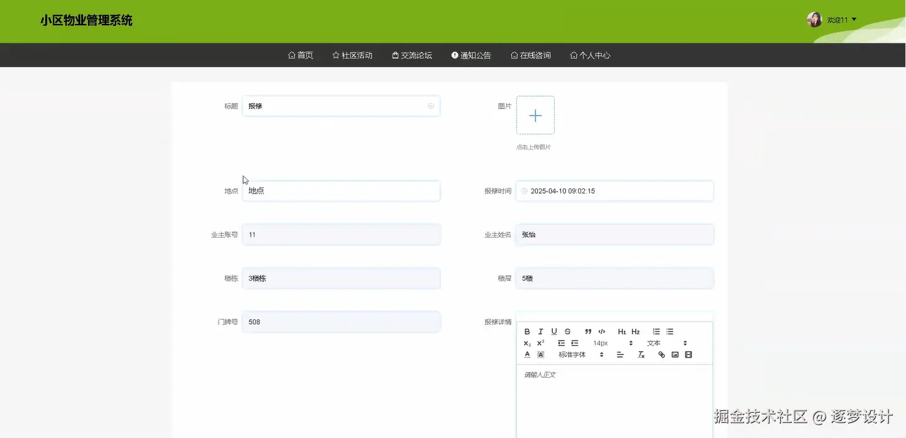
Task: Open the text color picker
Action: (x=527, y=354)
